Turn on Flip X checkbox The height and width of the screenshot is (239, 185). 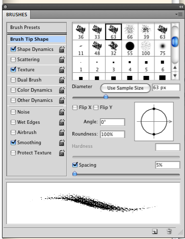(x=75, y=108)
